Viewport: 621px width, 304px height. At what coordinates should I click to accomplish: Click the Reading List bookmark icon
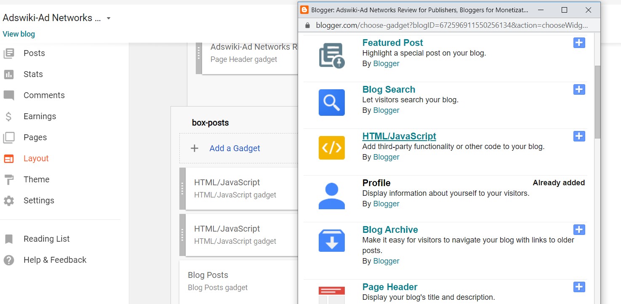pos(9,239)
